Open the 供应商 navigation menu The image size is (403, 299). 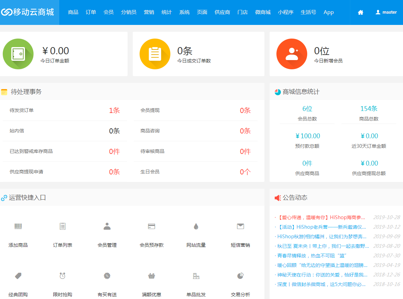(x=222, y=12)
